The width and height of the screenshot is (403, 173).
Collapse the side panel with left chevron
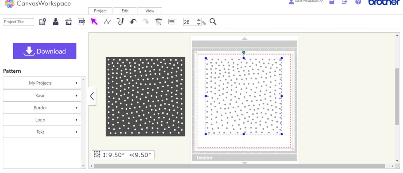coord(92,96)
